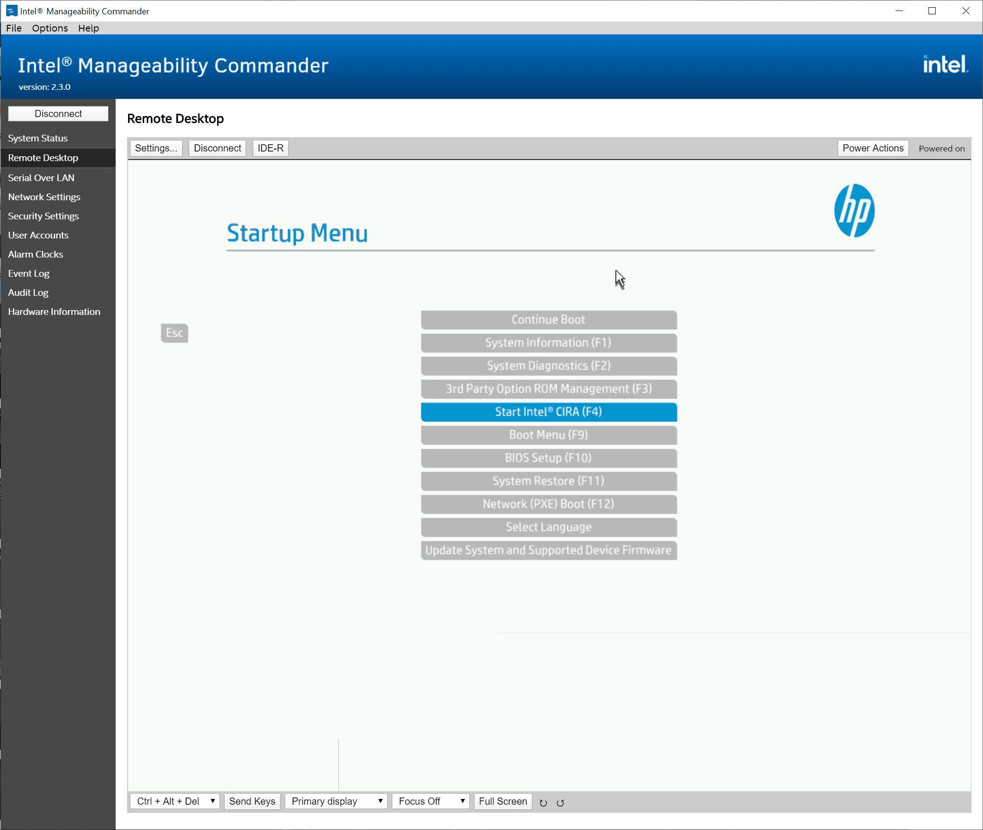This screenshot has height=830, width=983.
Task: Click the HP logo in remote screen
Action: coord(854,211)
